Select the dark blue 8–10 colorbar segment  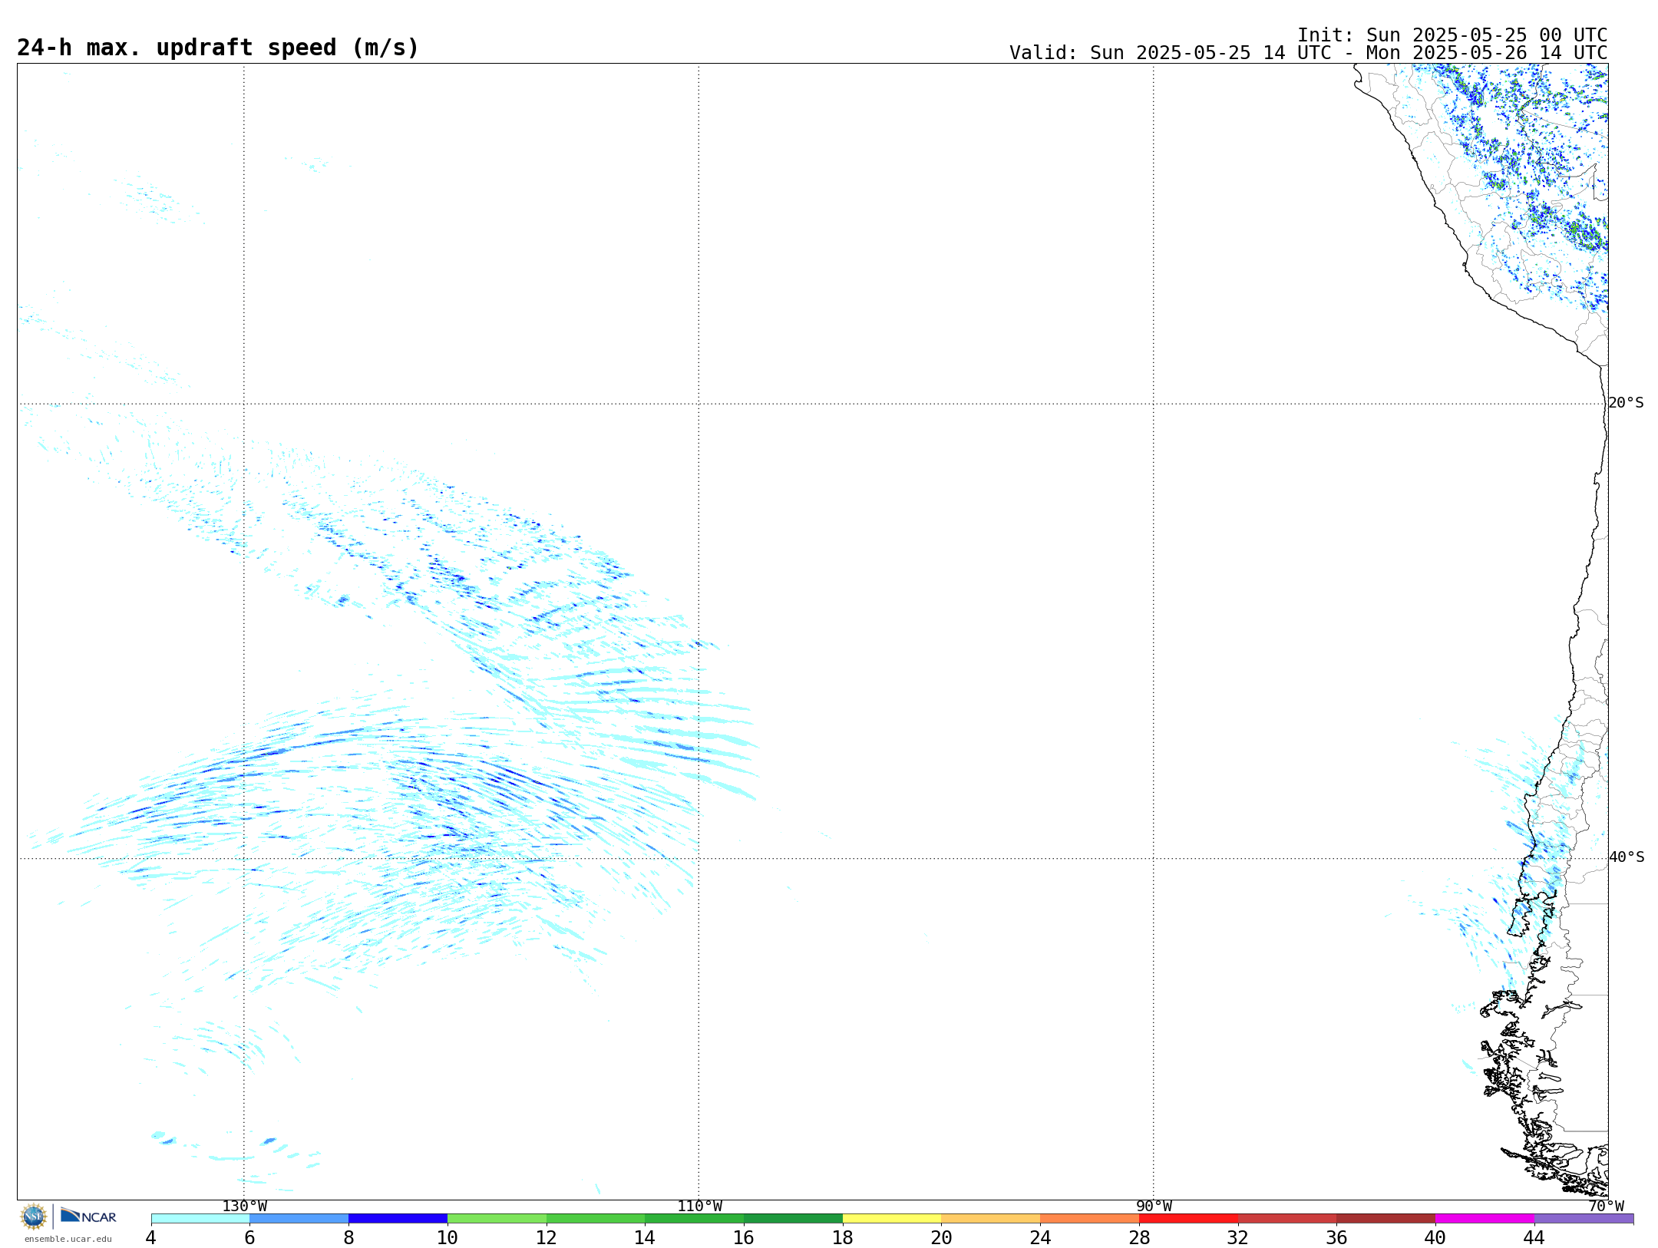[x=398, y=1219]
